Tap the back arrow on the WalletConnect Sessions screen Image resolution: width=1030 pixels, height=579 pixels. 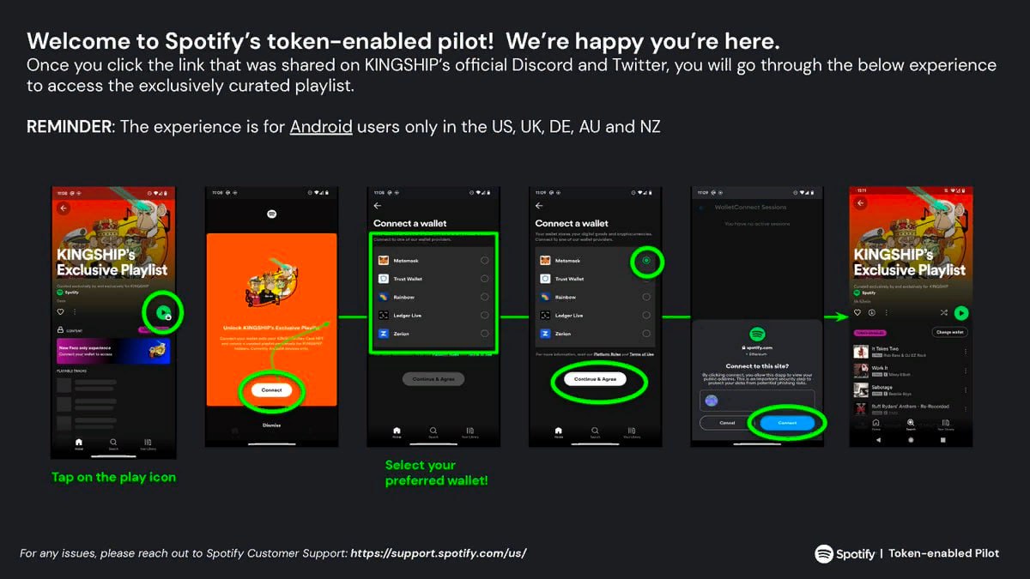[x=701, y=208]
